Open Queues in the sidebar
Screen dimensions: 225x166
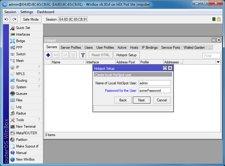[x=26, y=94]
